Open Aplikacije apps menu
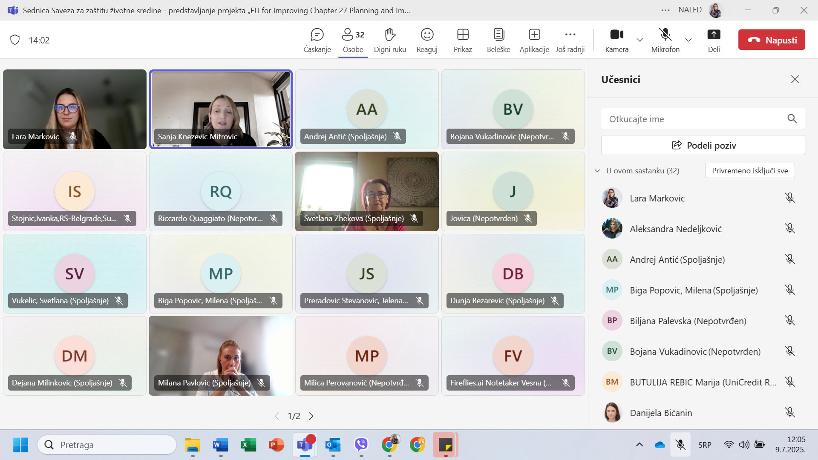 pyautogui.click(x=534, y=40)
